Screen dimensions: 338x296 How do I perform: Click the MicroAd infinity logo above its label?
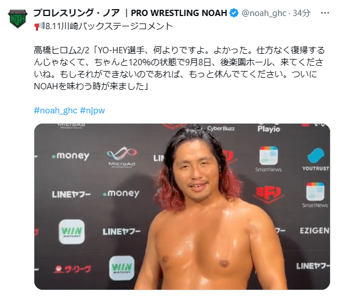tap(122, 154)
